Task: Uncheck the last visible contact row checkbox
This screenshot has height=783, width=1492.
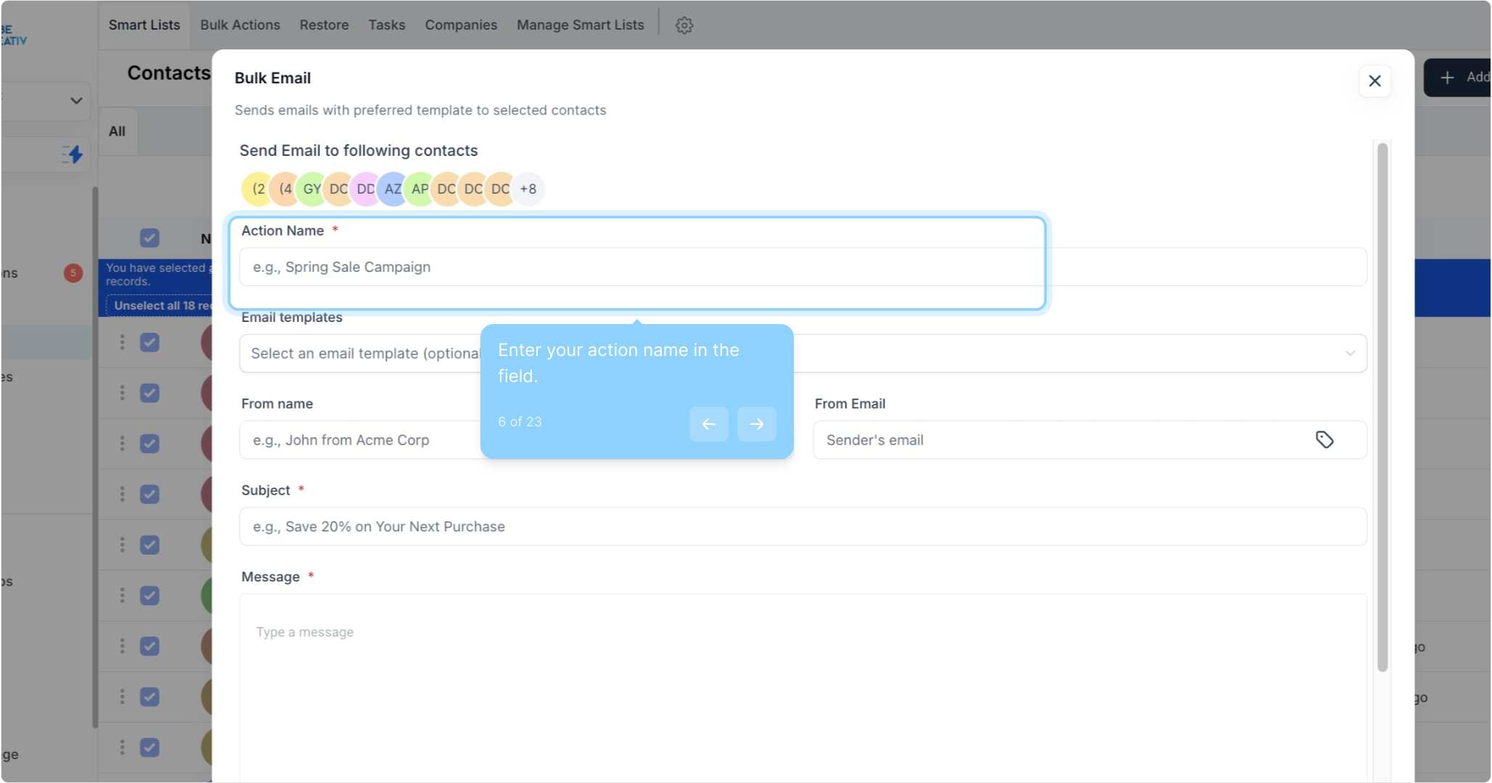Action: (149, 747)
